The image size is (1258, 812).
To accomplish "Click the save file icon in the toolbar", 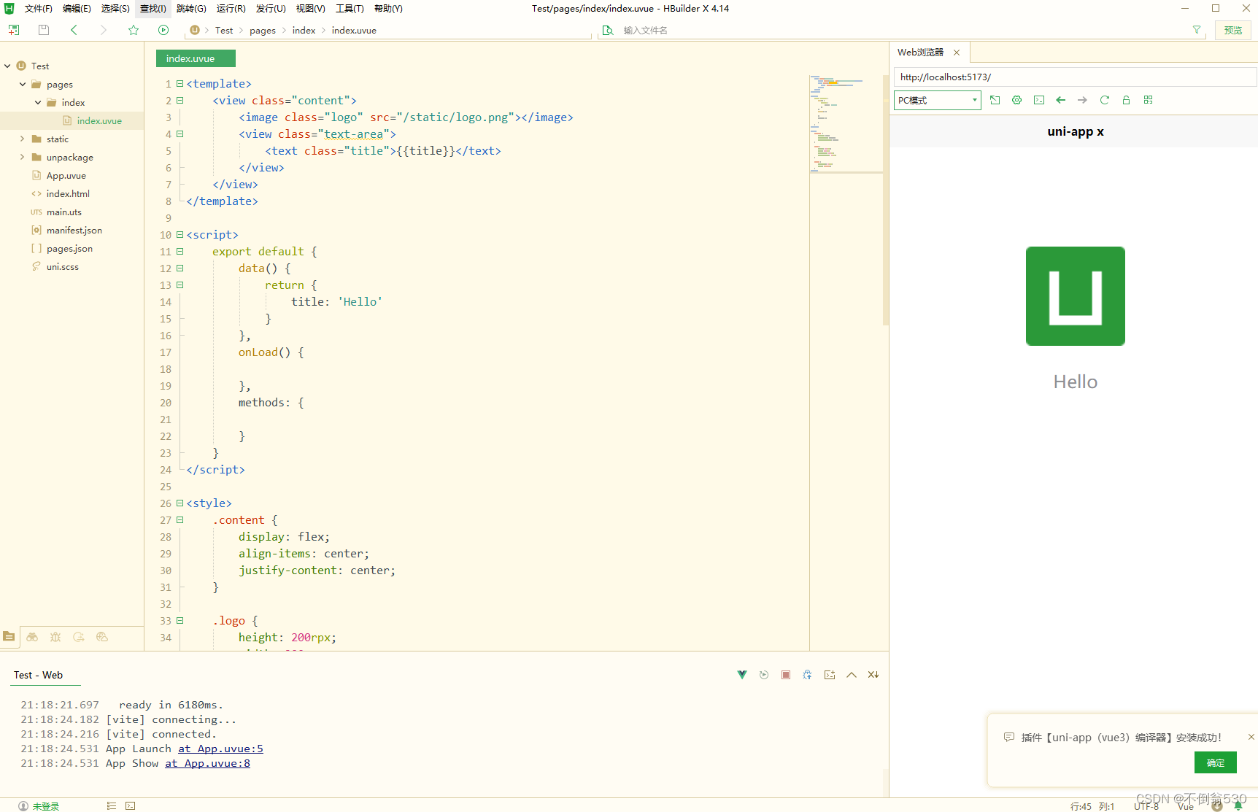I will [x=44, y=30].
